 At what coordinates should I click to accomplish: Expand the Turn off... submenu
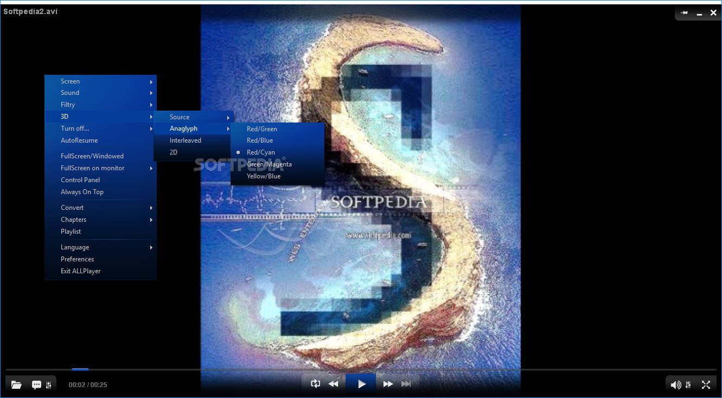point(100,129)
